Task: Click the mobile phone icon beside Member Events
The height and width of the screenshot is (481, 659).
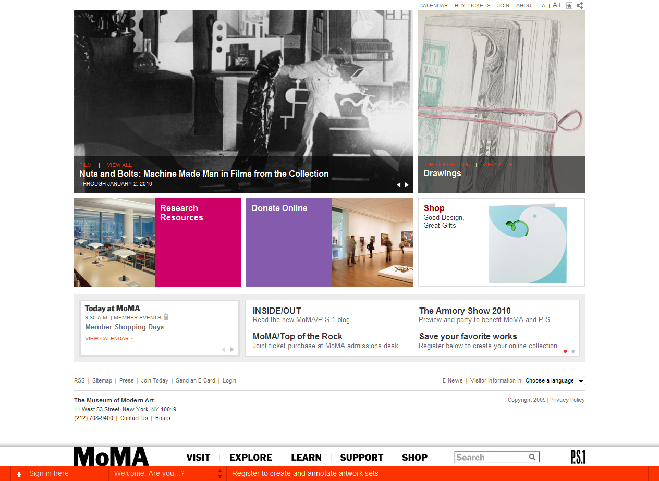Action: 166,317
